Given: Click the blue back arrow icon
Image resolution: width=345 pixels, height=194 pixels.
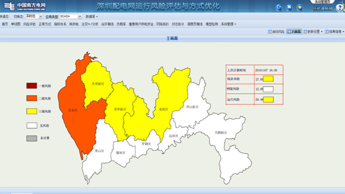Looking at the screenshot, I should [279, 7].
